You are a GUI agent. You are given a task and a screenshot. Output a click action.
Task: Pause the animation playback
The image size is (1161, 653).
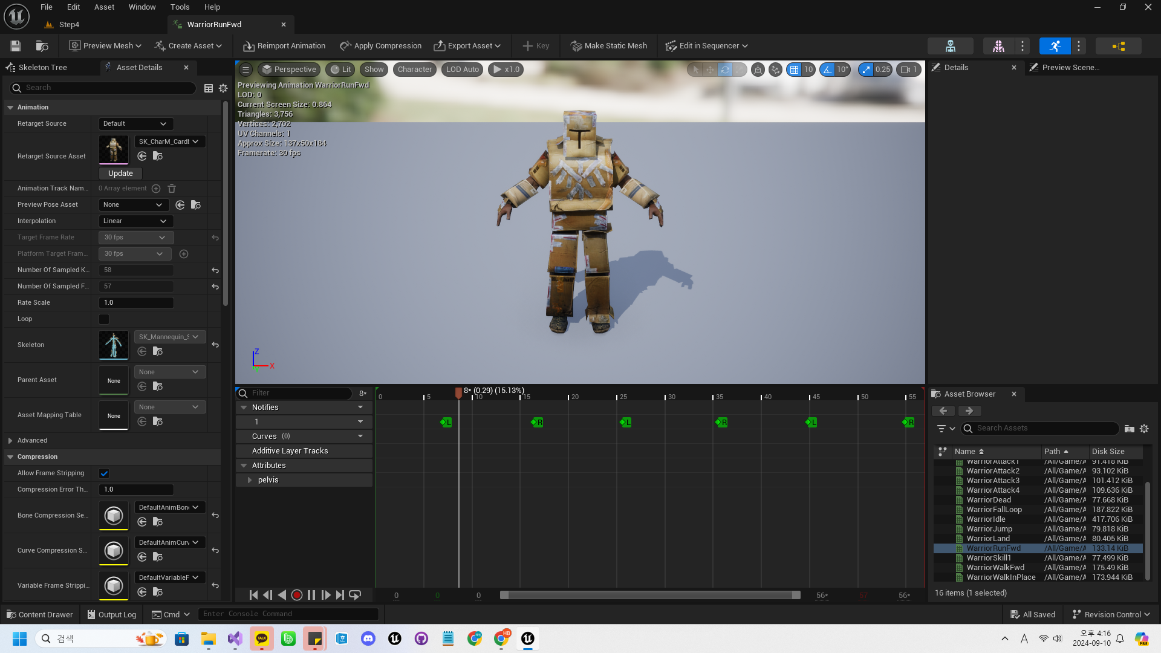311,596
